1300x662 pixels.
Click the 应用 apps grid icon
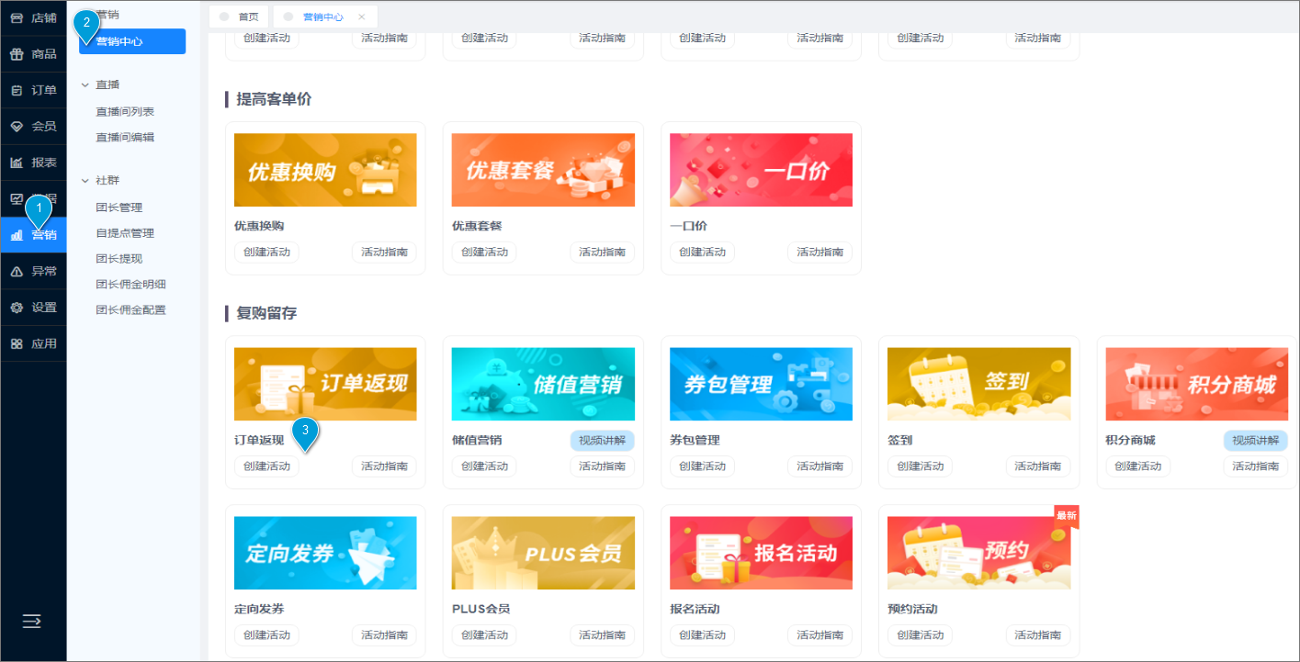[x=17, y=343]
